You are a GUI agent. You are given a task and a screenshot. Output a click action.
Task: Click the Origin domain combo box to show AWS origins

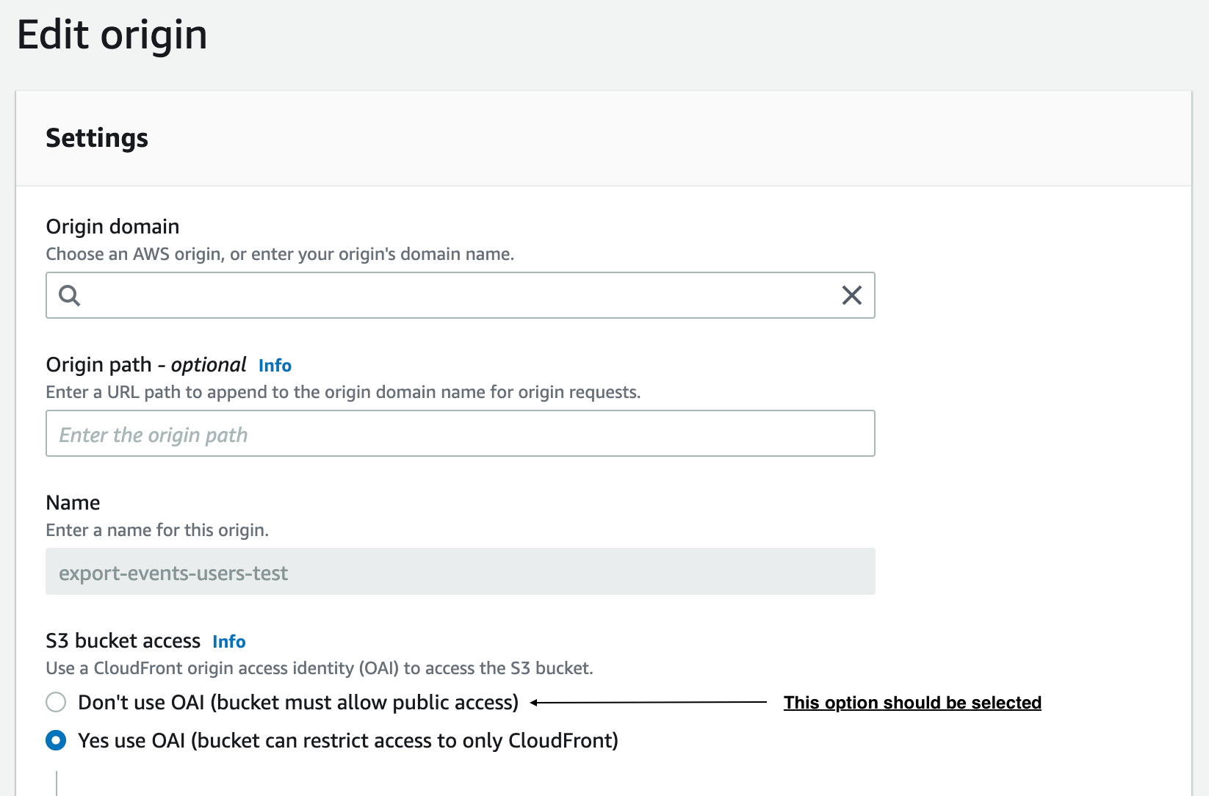point(441,296)
